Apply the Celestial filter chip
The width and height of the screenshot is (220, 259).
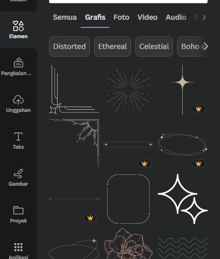click(x=154, y=46)
